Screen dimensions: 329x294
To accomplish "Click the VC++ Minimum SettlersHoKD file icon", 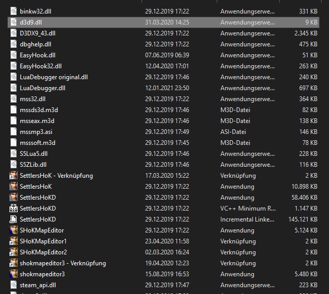I will 14,208.
